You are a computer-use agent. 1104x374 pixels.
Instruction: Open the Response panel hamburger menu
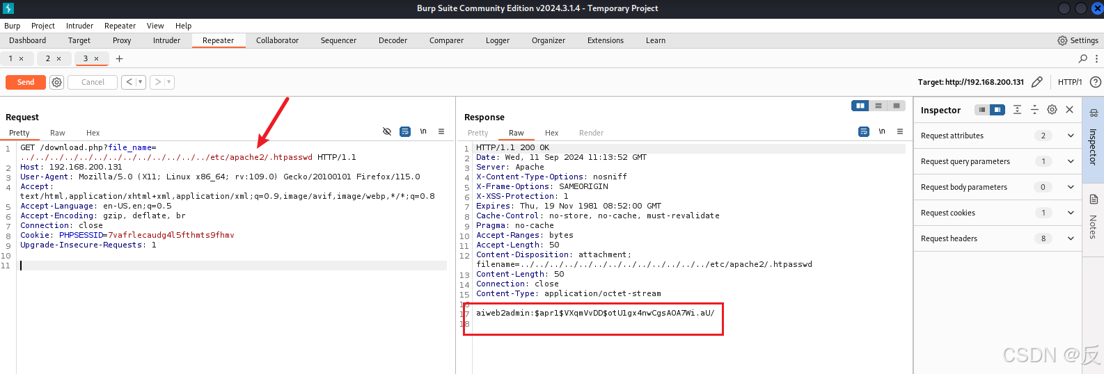point(900,131)
